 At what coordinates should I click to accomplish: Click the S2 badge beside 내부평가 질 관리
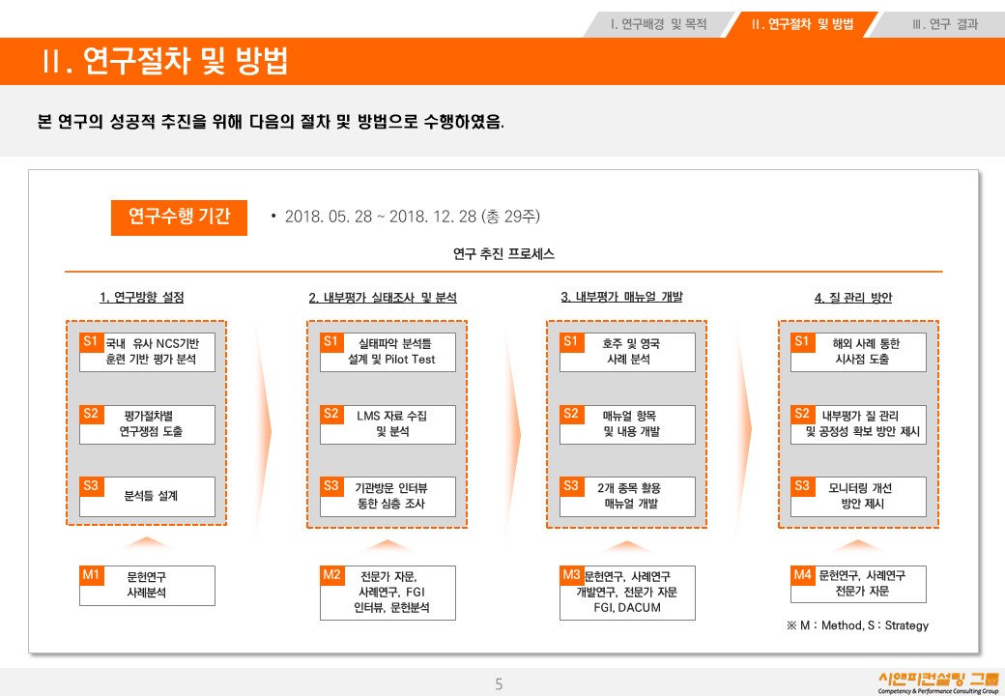click(802, 414)
